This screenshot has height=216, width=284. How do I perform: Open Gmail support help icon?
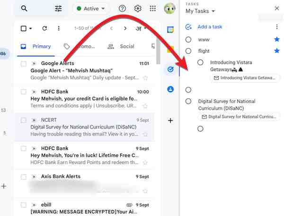coord(122,9)
